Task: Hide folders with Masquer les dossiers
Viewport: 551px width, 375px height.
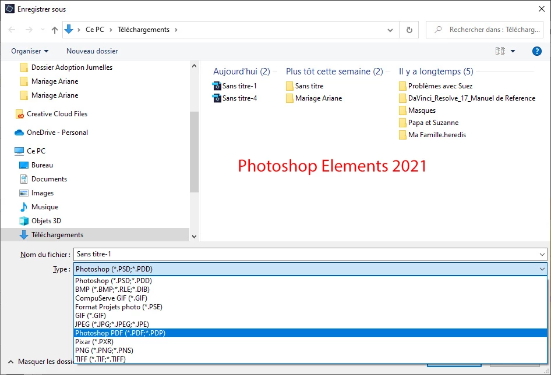Action: pyautogui.click(x=40, y=362)
